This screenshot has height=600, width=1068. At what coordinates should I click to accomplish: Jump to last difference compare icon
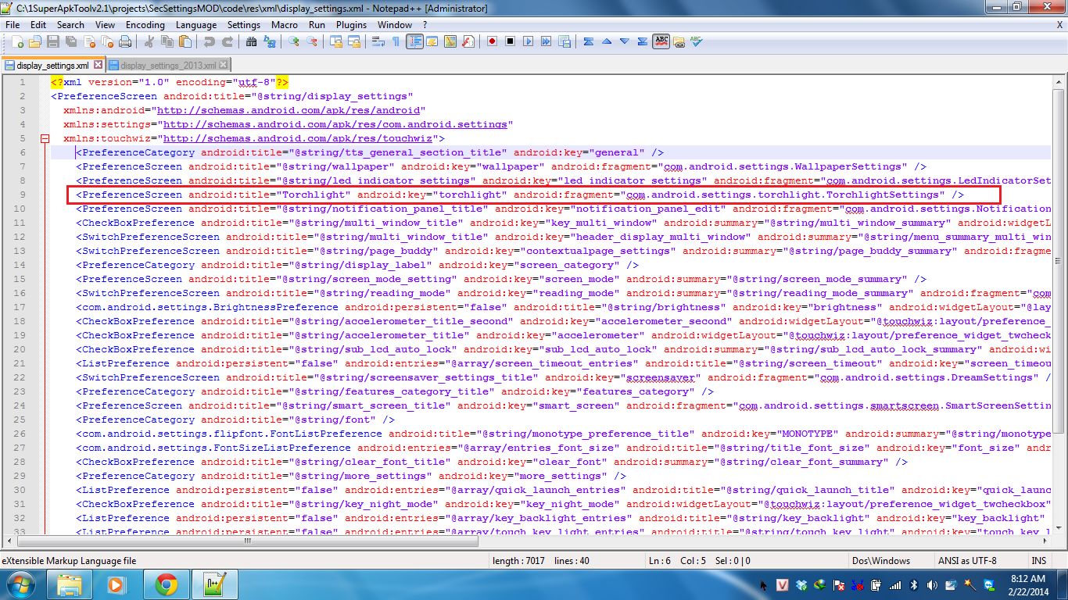pos(642,41)
